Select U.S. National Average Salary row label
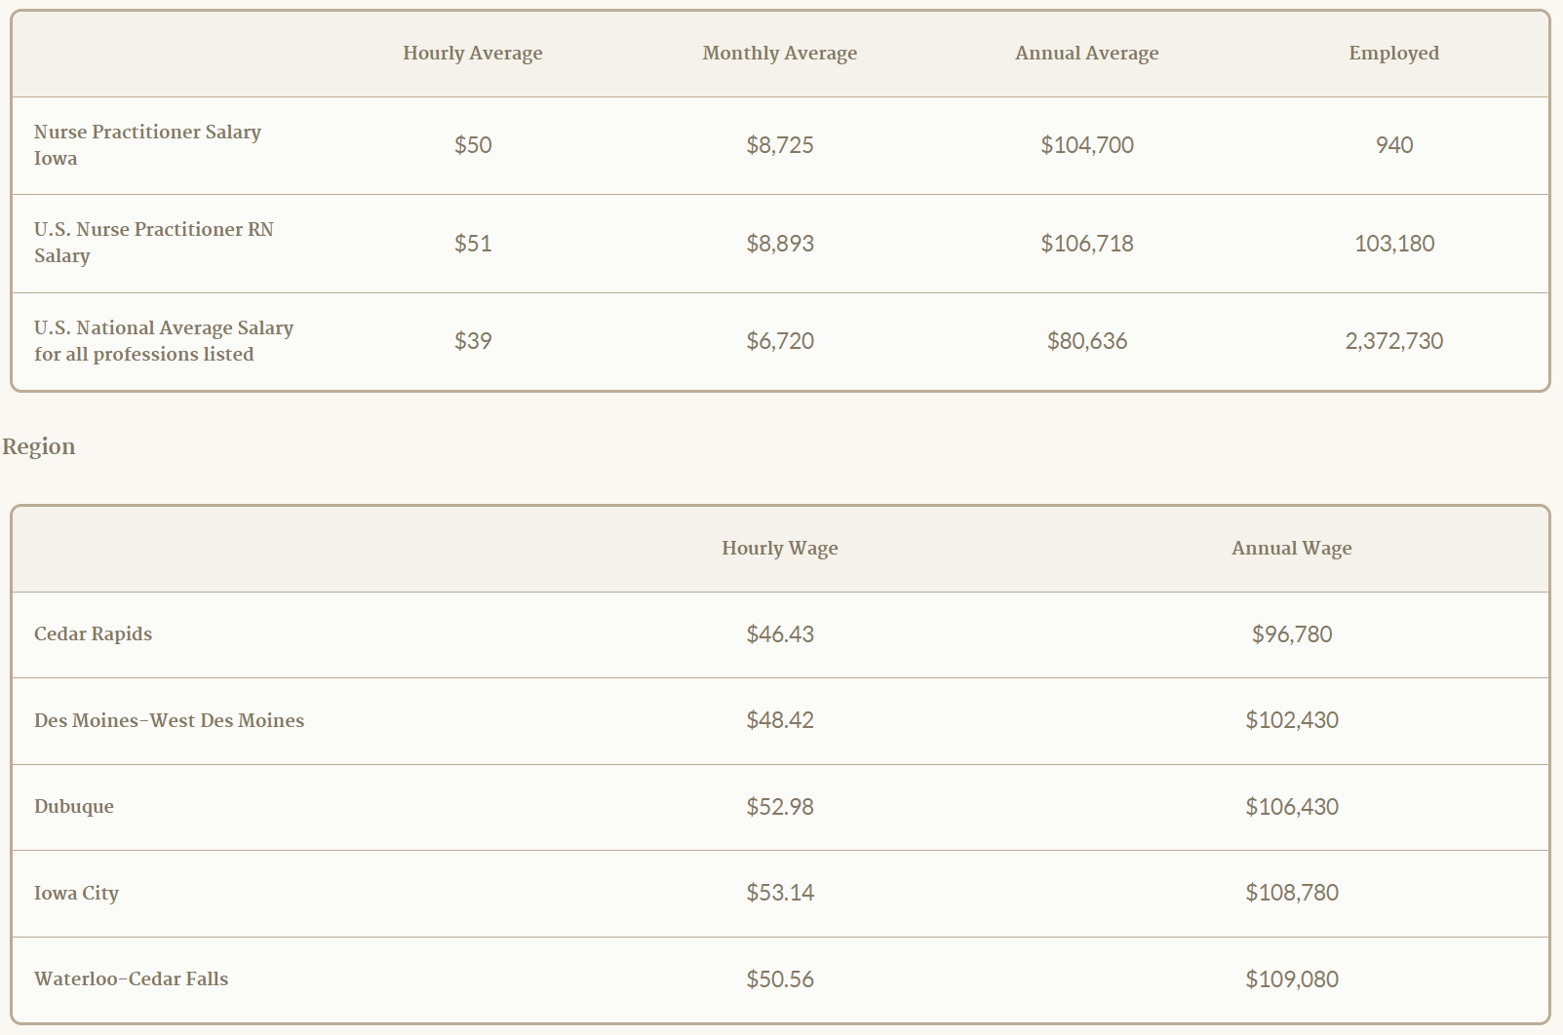Viewport: 1563px width, 1035px height. click(x=164, y=341)
